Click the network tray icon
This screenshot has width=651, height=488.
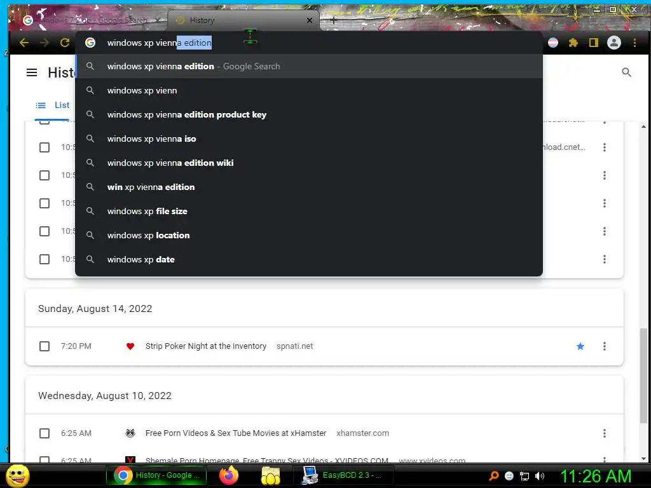tap(524, 476)
